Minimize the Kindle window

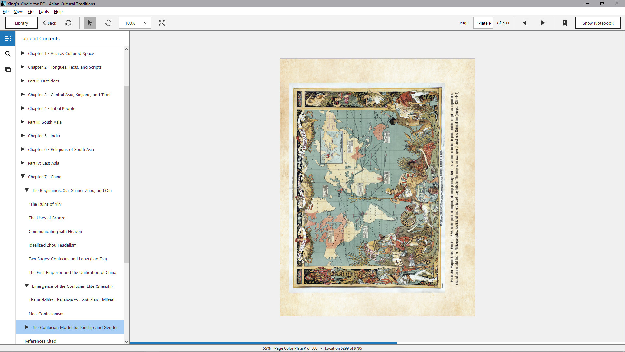(x=587, y=4)
